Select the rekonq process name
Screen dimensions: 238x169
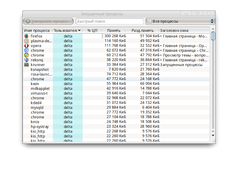[37, 60]
